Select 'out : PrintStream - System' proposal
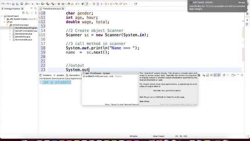This screenshot has width=250, height=141. coord(110,73)
